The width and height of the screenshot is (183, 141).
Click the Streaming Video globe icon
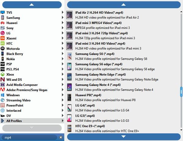pyautogui.click(x=2, y=100)
